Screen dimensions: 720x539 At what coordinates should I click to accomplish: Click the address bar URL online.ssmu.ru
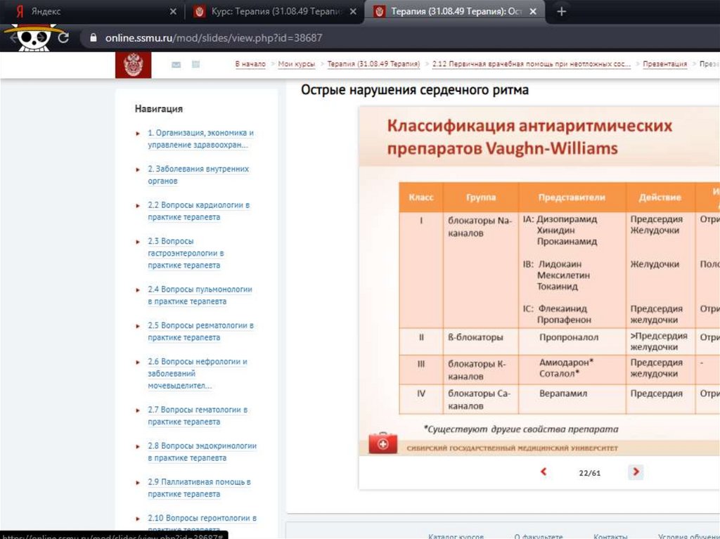pyautogui.click(x=214, y=38)
